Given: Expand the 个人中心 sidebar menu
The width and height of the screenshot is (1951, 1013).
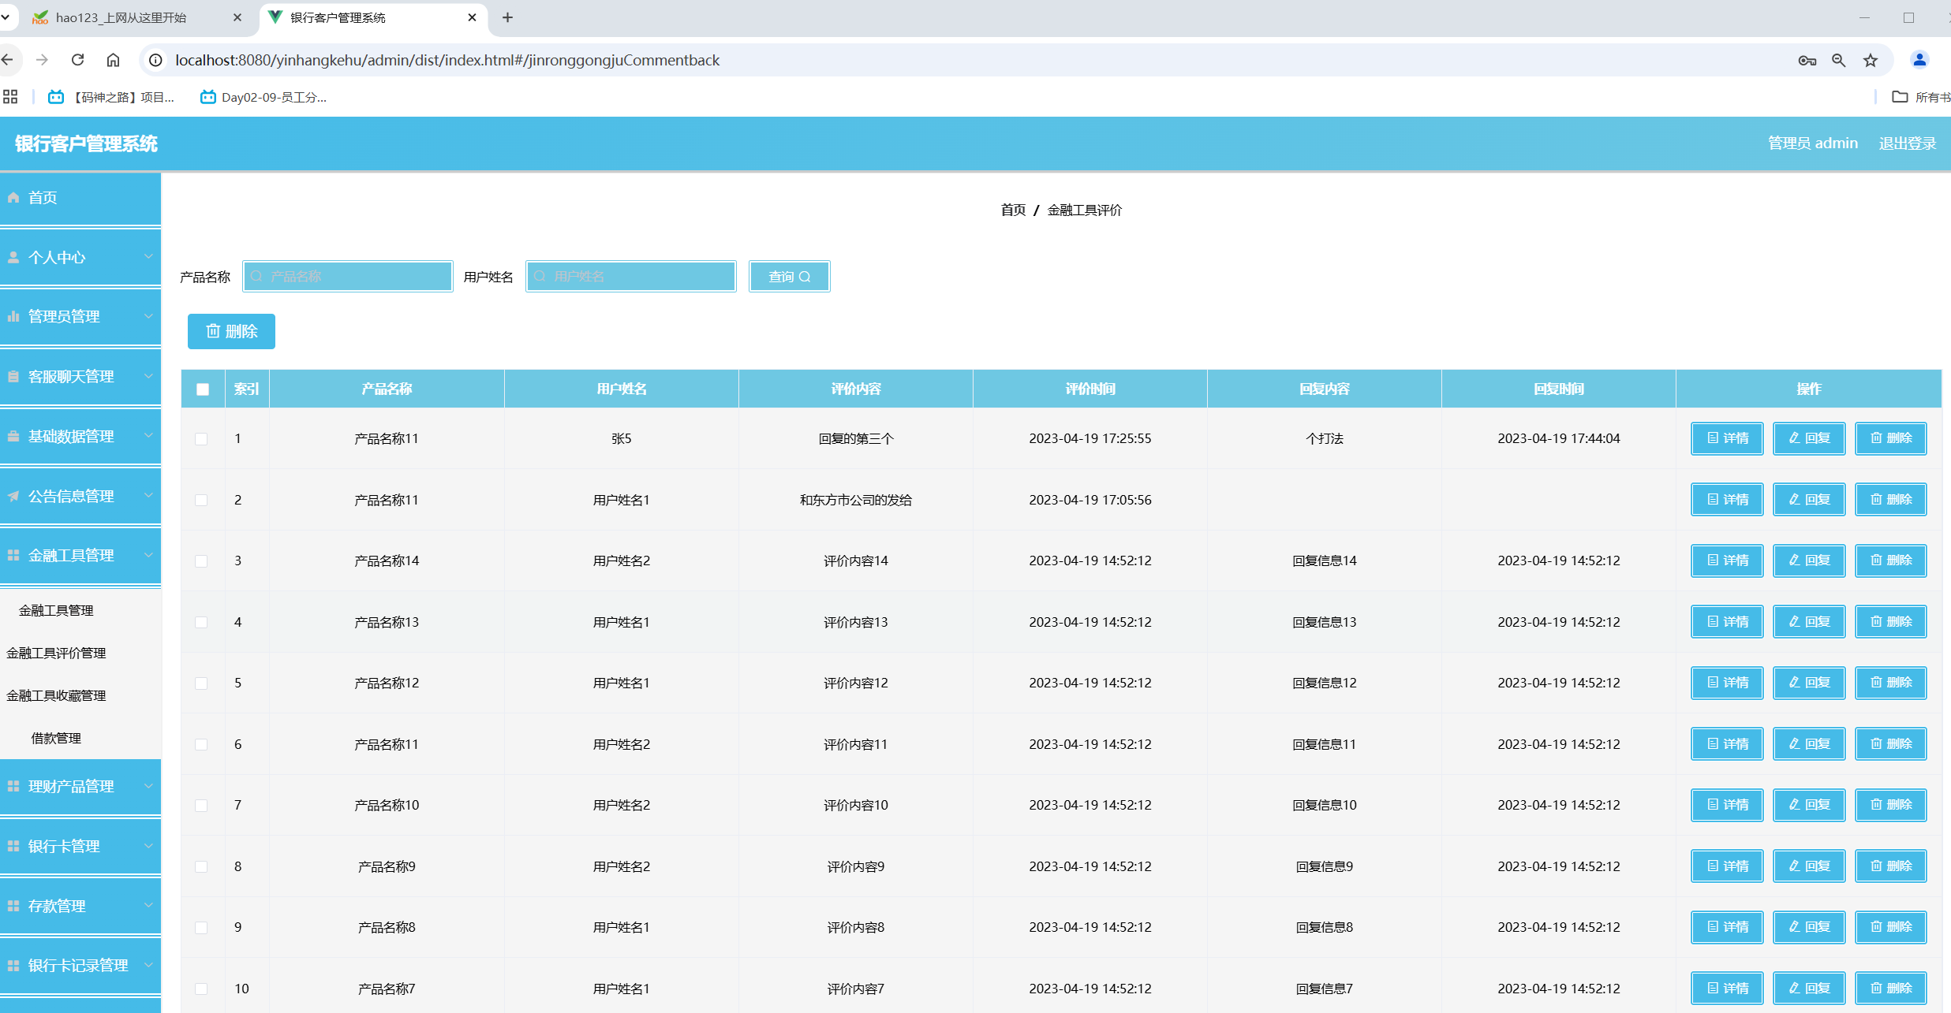Looking at the screenshot, I should click(80, 257).
